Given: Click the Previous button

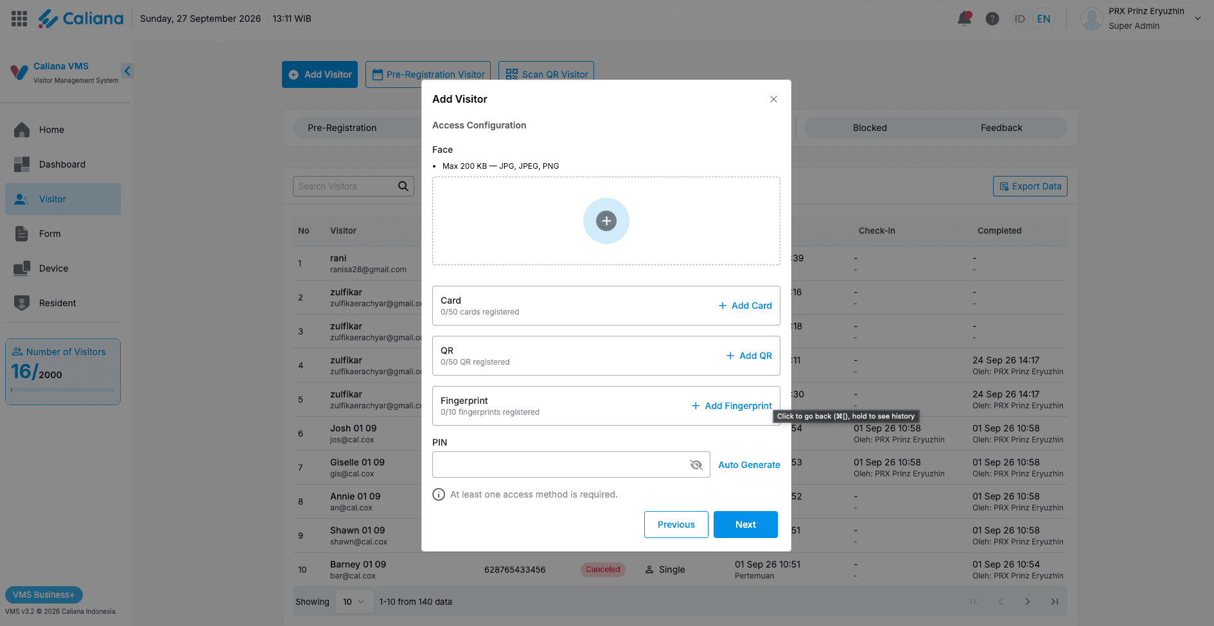Looking at the screenshot, I should coord(676,525).
